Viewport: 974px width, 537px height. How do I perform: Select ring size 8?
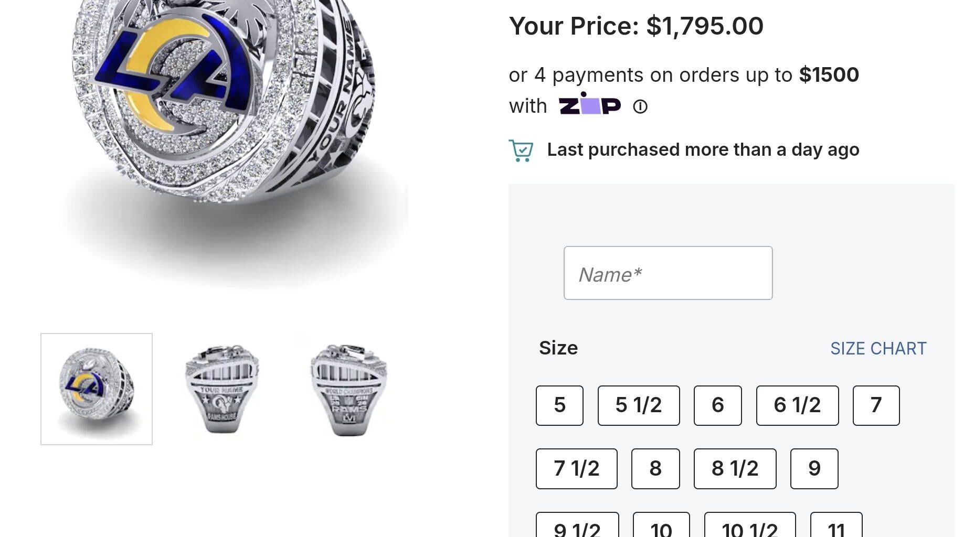655,469
